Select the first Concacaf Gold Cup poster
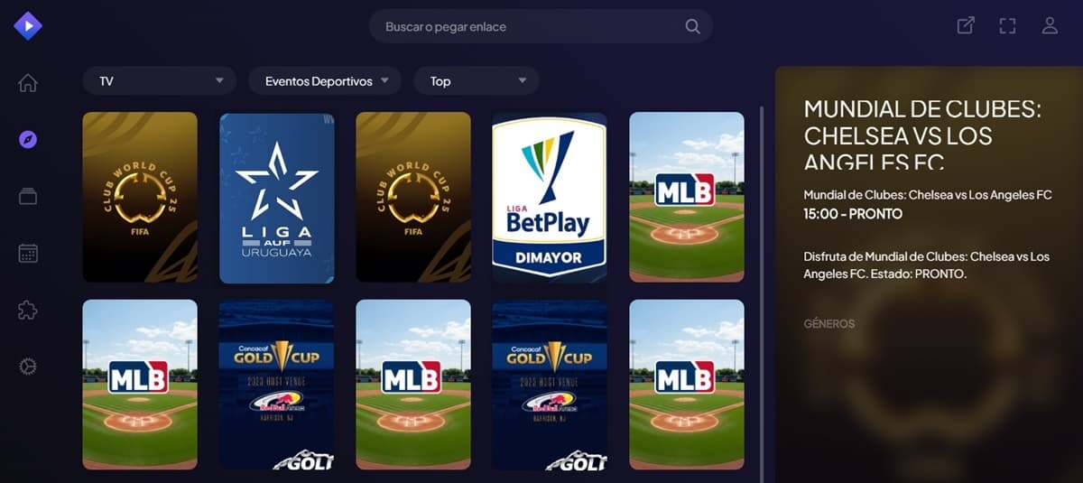This screenshot has height=483, width=1083. tap(277, 385)
